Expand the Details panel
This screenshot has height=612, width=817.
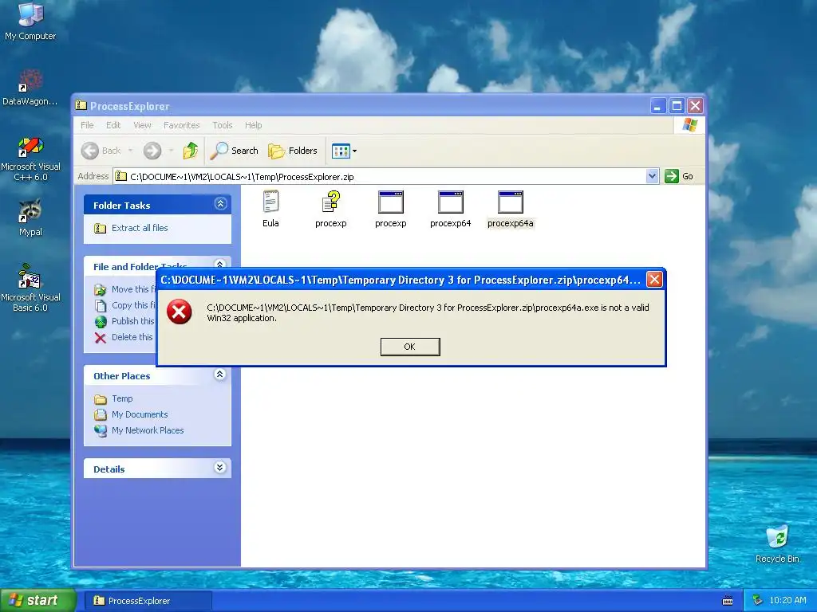point(220,467)
